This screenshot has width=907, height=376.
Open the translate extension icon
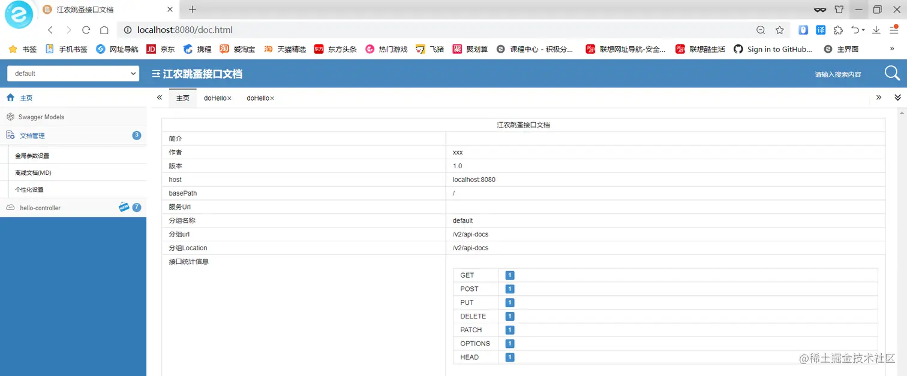pos(821,30)
